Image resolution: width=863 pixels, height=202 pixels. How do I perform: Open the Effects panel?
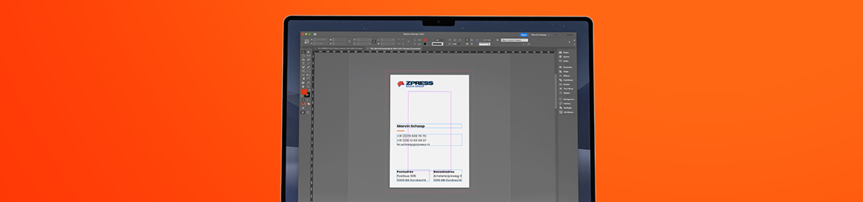click(x=566, y=76)
